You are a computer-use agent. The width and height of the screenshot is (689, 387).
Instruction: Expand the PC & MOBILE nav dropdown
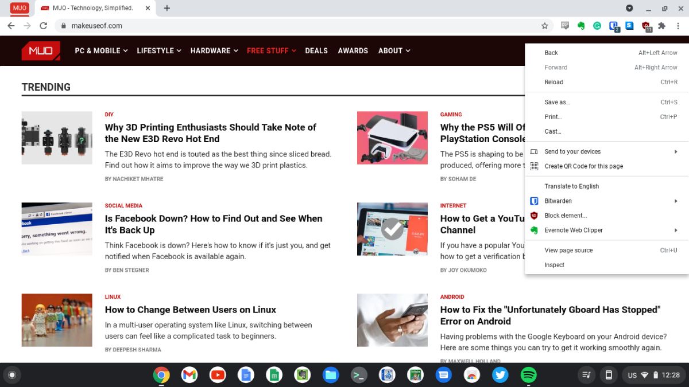[x=101, y=50]
